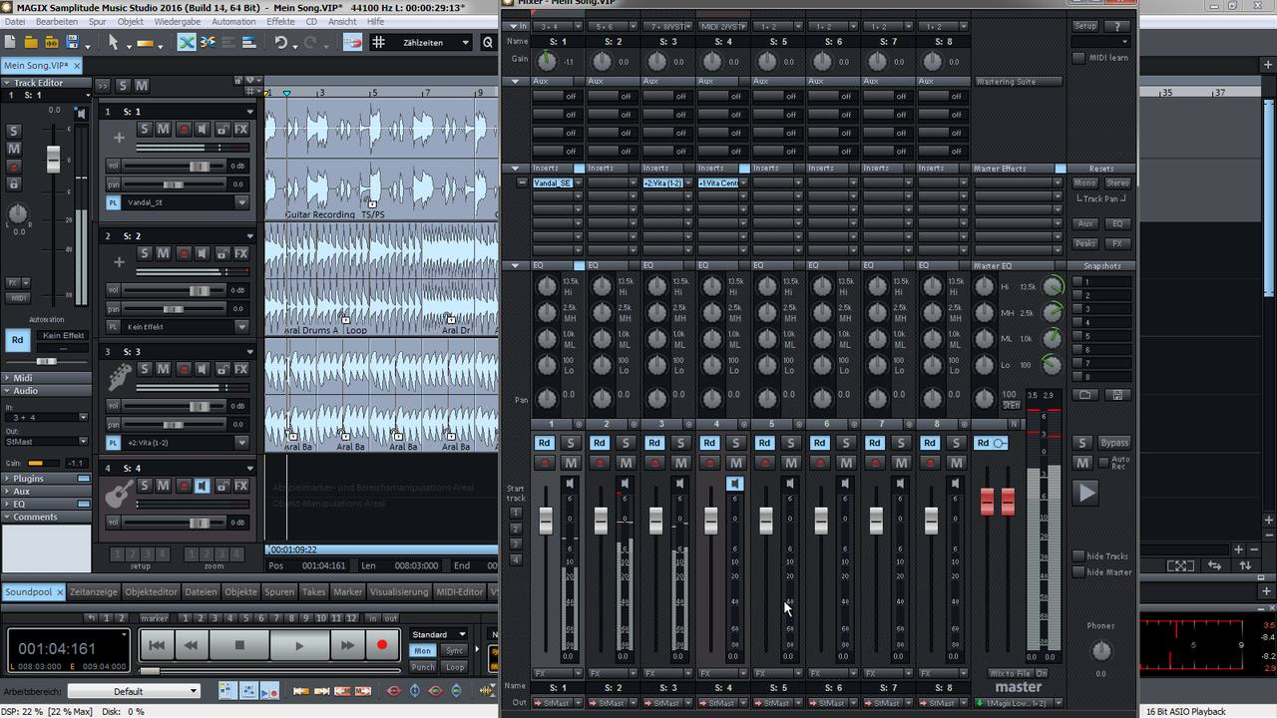Screen dimensions: 1277x718
Task: Toggle speaker monitor on mixer channel 4
Action: 735,484
